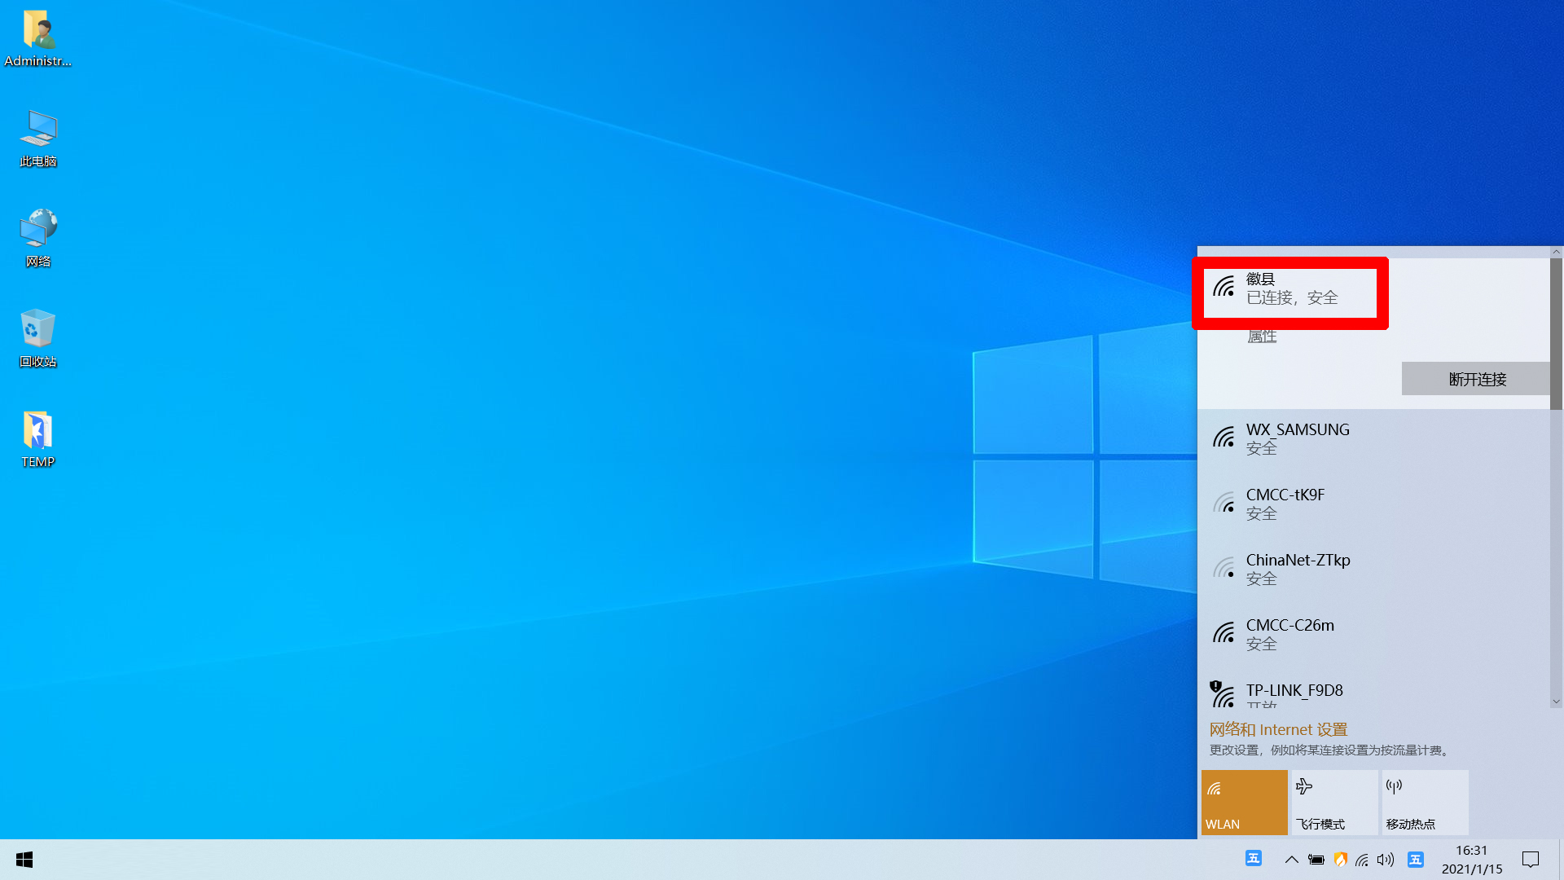The image size is (1564, 880).
Task: Expand hidden icons with the tray chevron
Action: 1292,860
